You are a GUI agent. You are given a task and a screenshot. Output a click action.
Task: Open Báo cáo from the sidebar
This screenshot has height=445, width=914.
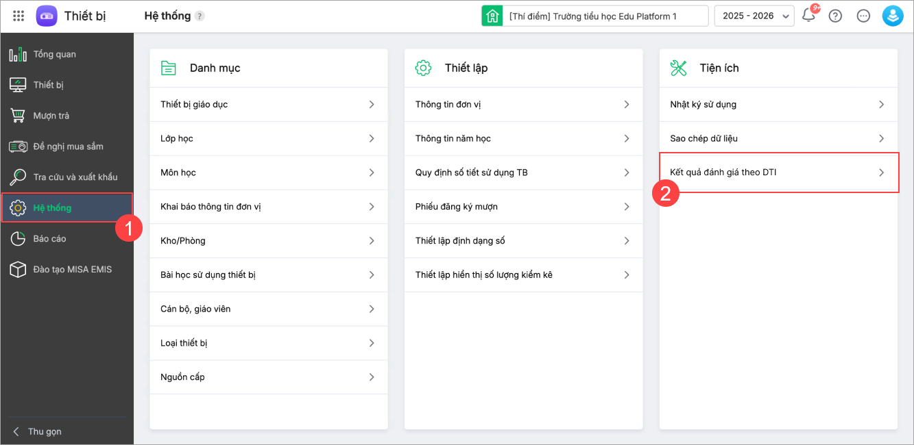coord(49,238)
